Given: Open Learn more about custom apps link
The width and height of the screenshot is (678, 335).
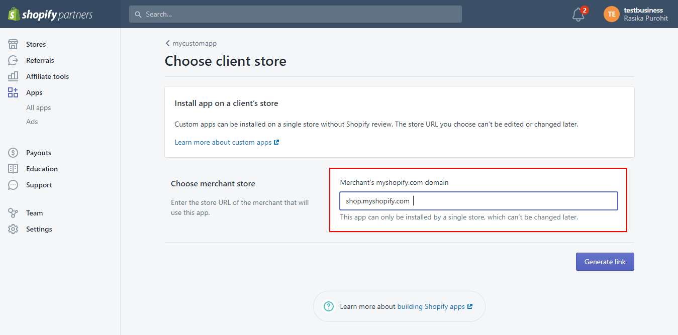Looking at the screenshot, I should 223,142.
